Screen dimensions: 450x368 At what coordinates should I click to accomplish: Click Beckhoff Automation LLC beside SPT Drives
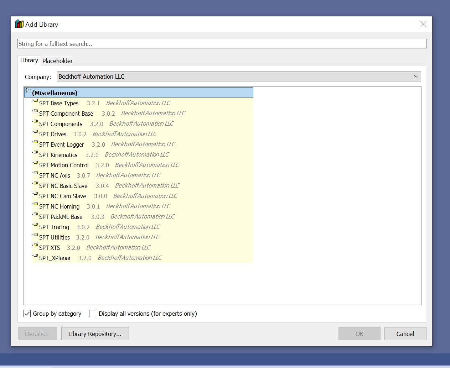pyautogui.click(x=125, y=134)
